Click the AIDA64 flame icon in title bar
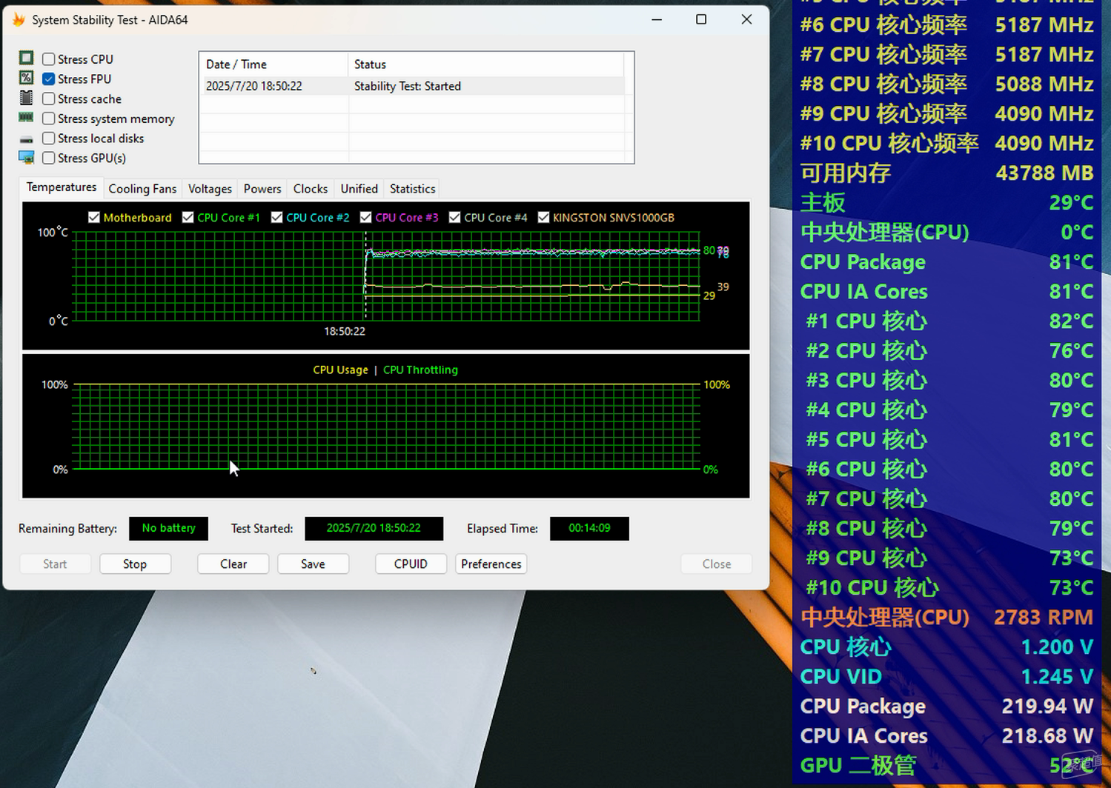1111x788 pixels. click(x=19, y=20)
